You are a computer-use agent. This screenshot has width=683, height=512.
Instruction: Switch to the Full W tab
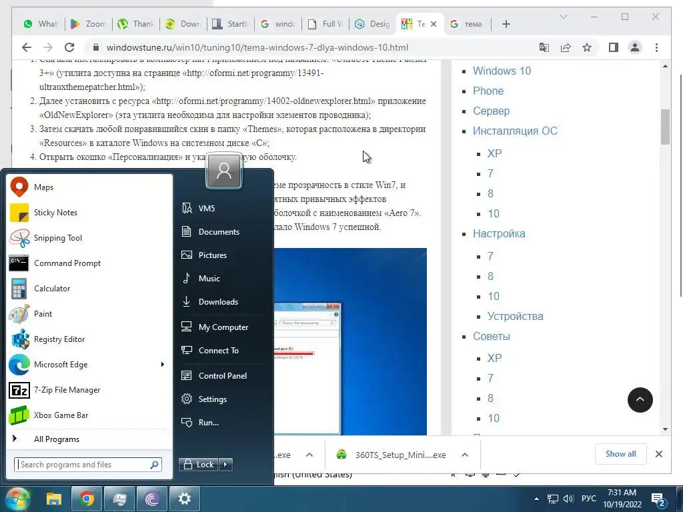(325, 24)
